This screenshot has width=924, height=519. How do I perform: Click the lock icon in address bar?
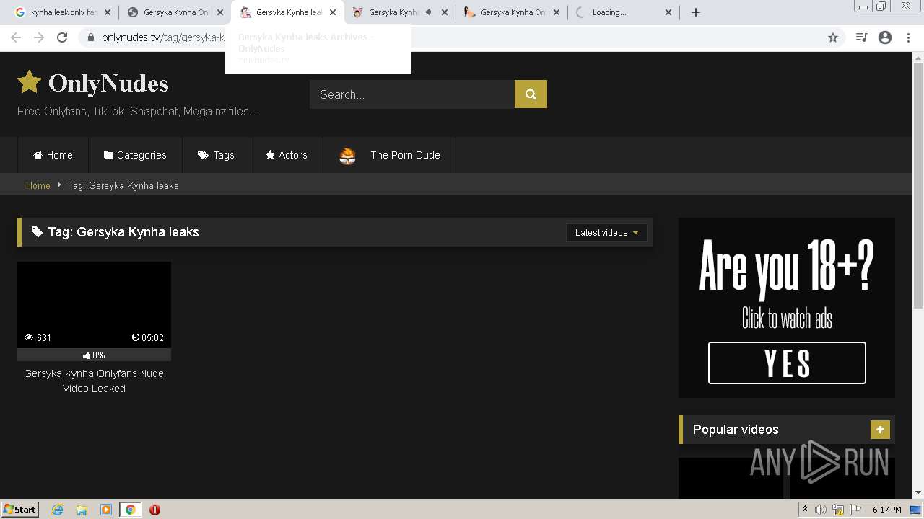tap(90, 37)
